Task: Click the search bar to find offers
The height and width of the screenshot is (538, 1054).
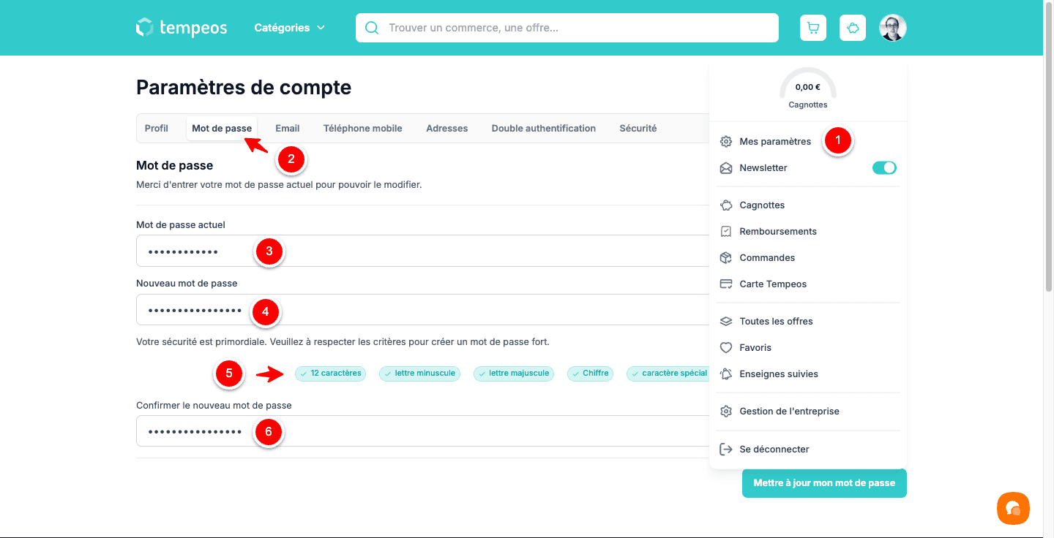Action: tap(567, 28)
